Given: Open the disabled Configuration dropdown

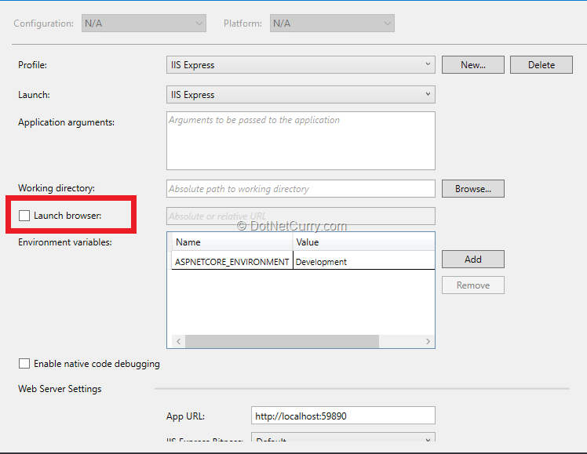Looking at the screenshot, I should (144, 24).
